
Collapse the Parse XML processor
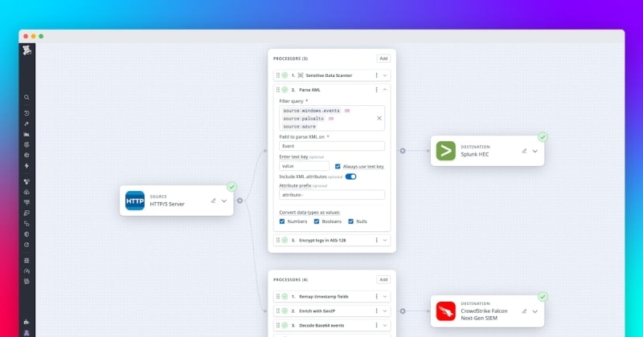coord(385,89)
